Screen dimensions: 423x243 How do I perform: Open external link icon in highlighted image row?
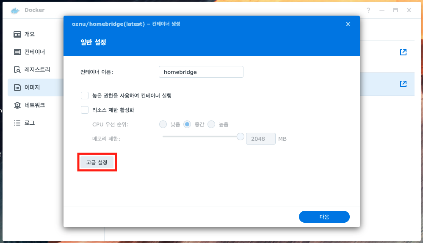pos(403,84)
